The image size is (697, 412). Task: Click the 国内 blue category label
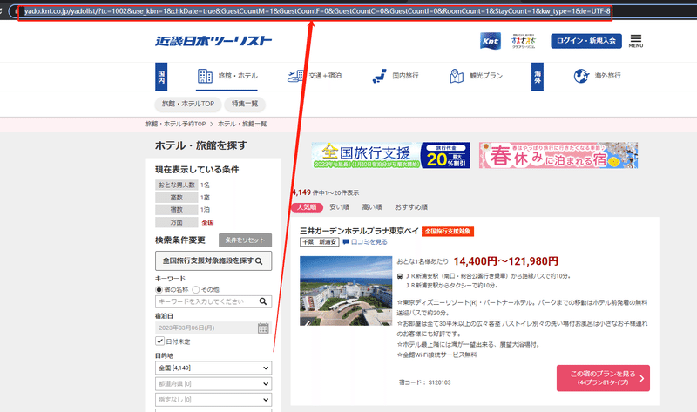click(x=161, y=77)
